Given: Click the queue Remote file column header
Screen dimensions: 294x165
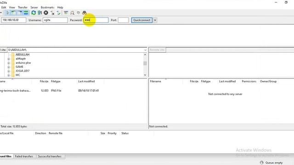Looking at the screenshot, I should click(56, 133).
